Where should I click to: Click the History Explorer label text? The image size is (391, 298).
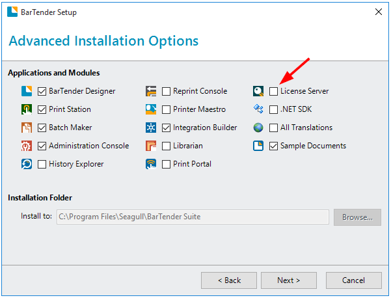coord(76,164)
